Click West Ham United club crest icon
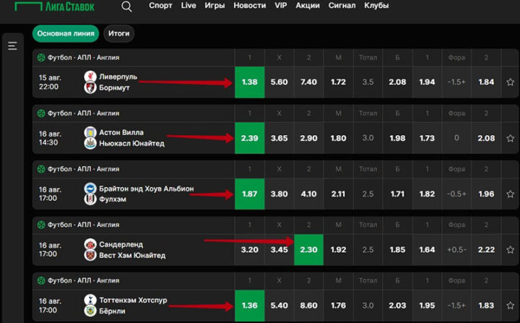Viewport: 520px width, 323px height. [x=90, y=255]
